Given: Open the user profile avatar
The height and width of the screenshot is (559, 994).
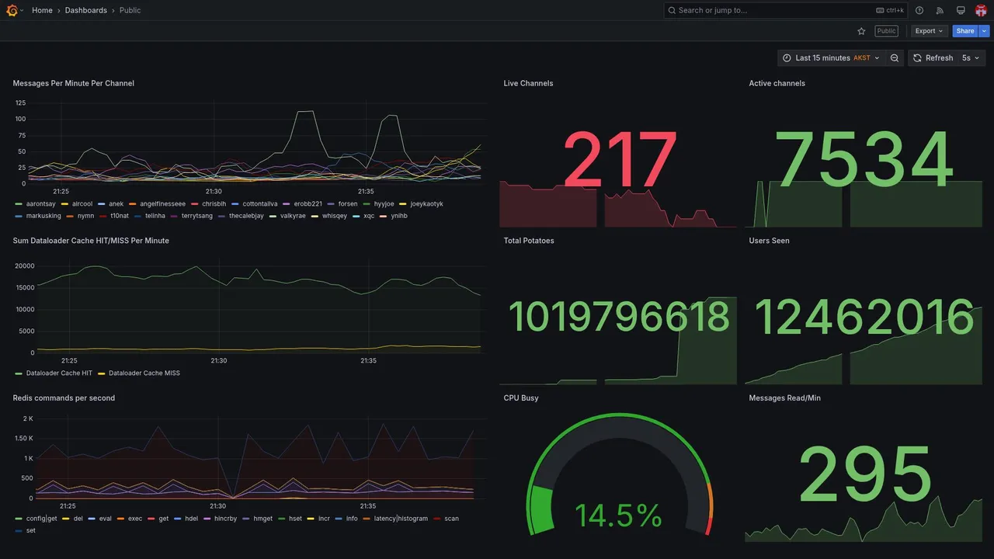Looking at the screenshot, I should pyautogui.click(x=981, y=10).
